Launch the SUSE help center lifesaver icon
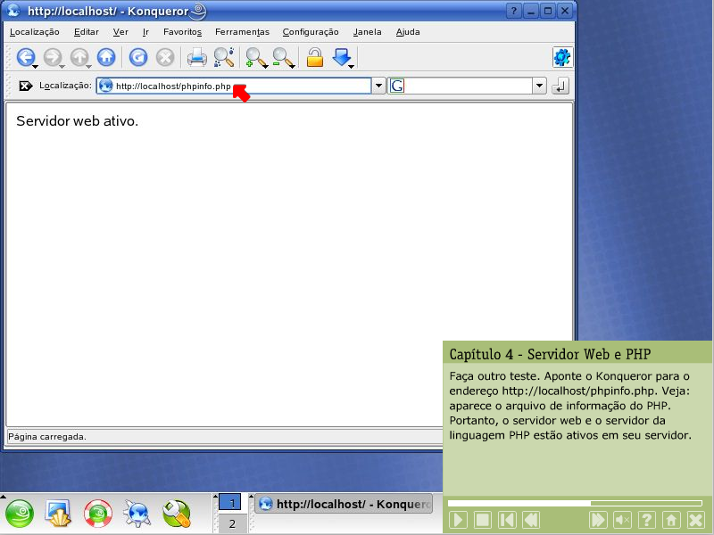Viewport: 714px width, 535px height. tap(98, 513)
